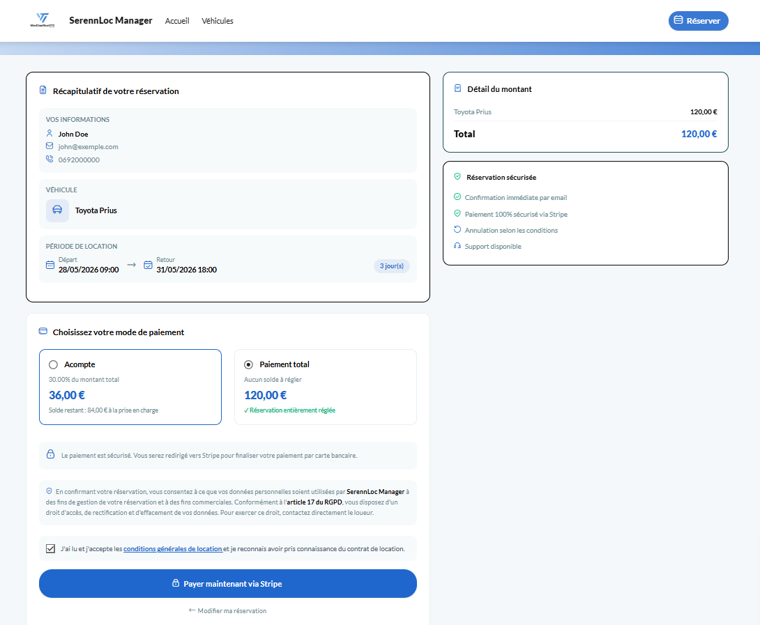Click the return date 31/05/2026 18:00
The height and width of the screenshot is (625, 760).
coord(187,270)
